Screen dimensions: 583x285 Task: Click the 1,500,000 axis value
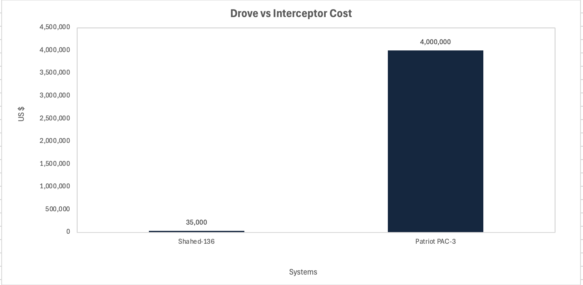pyautogui.click(x=55, y=164)
